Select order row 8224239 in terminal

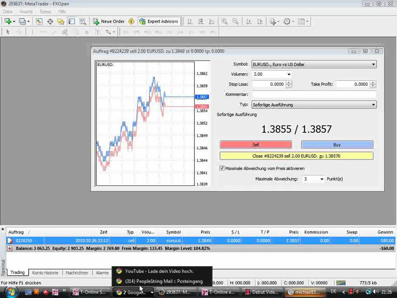coord(201,240)
